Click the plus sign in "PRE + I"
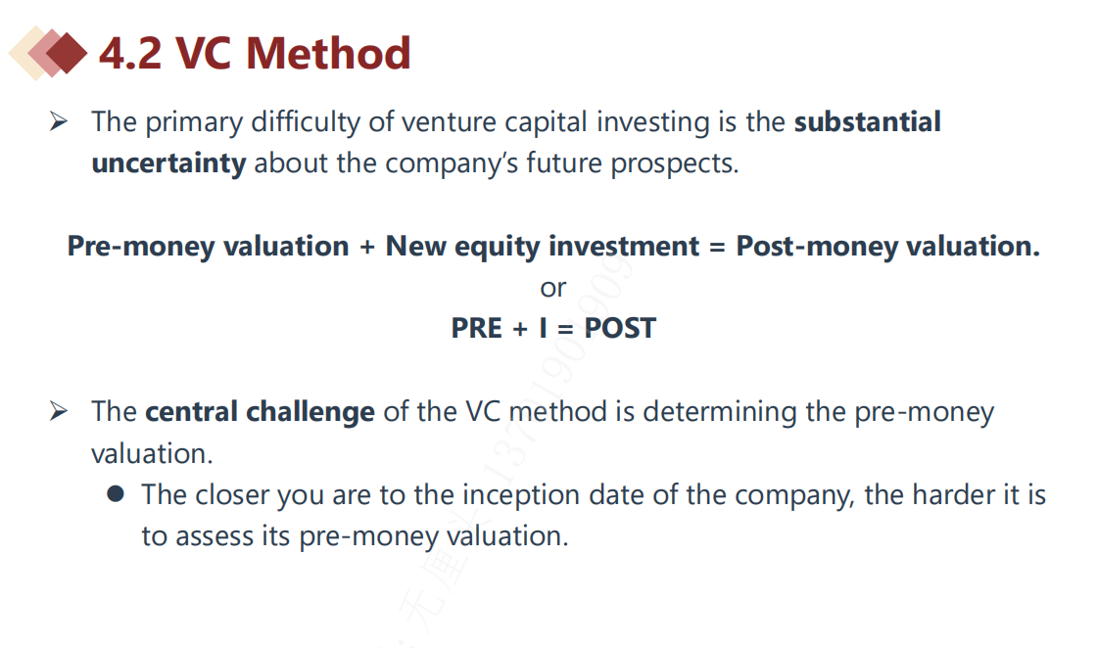 (520, 329)
